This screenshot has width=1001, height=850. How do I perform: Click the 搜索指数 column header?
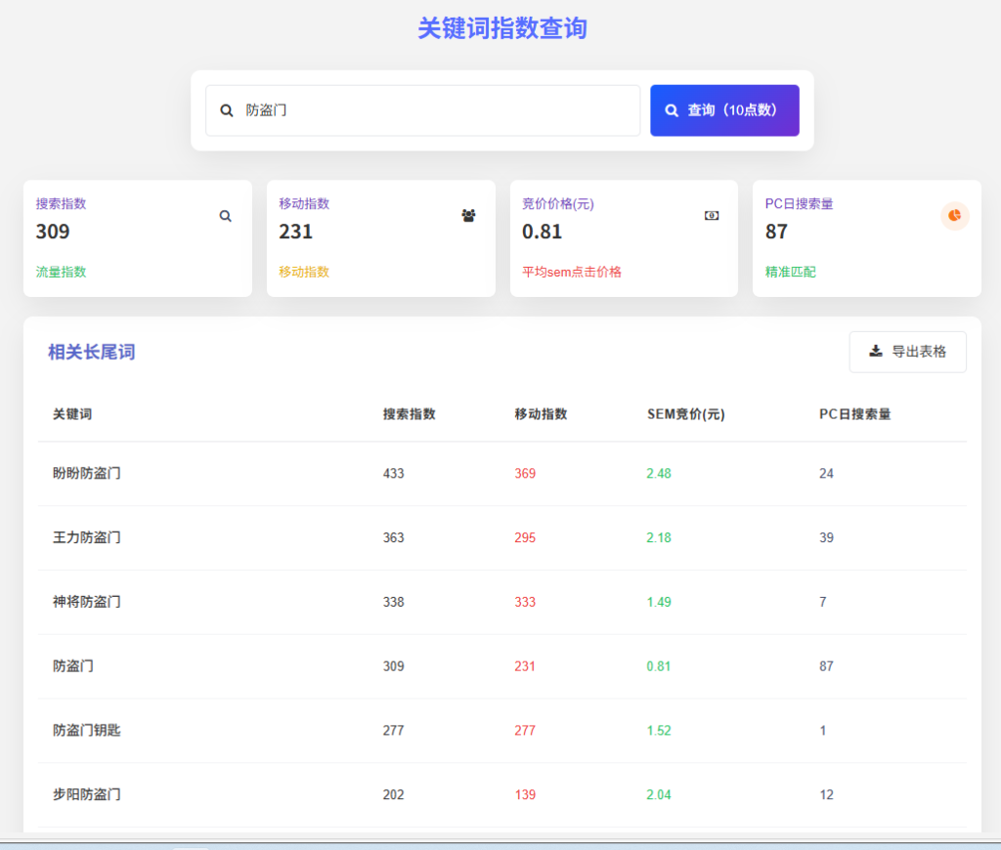(410, 414)
